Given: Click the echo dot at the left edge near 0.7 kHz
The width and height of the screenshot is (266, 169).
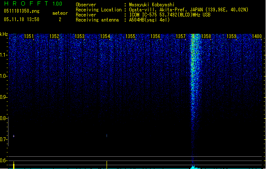Looking at the screenshot, I should [x=14, y=136].
